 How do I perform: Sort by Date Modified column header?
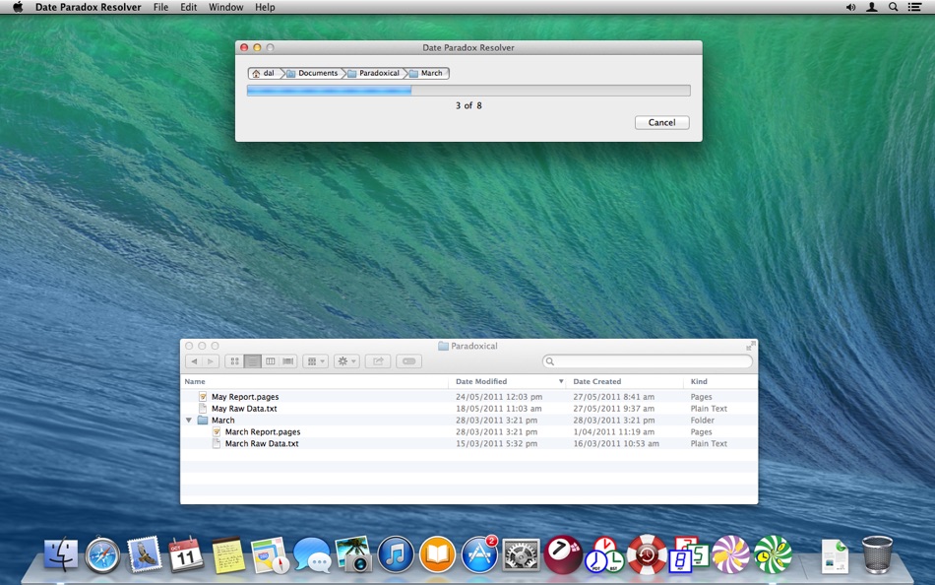tap(507, 381)
